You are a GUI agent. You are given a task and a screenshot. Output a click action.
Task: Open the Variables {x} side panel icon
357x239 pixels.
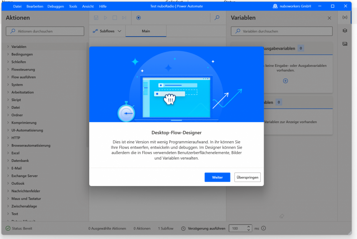(x=345, y=17)
